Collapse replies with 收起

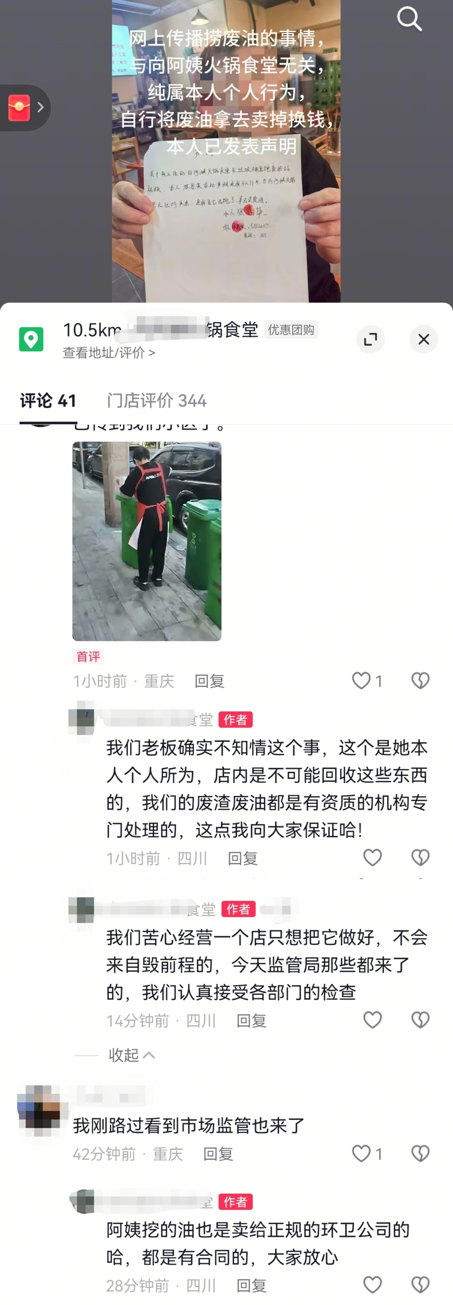point(132,1055)
